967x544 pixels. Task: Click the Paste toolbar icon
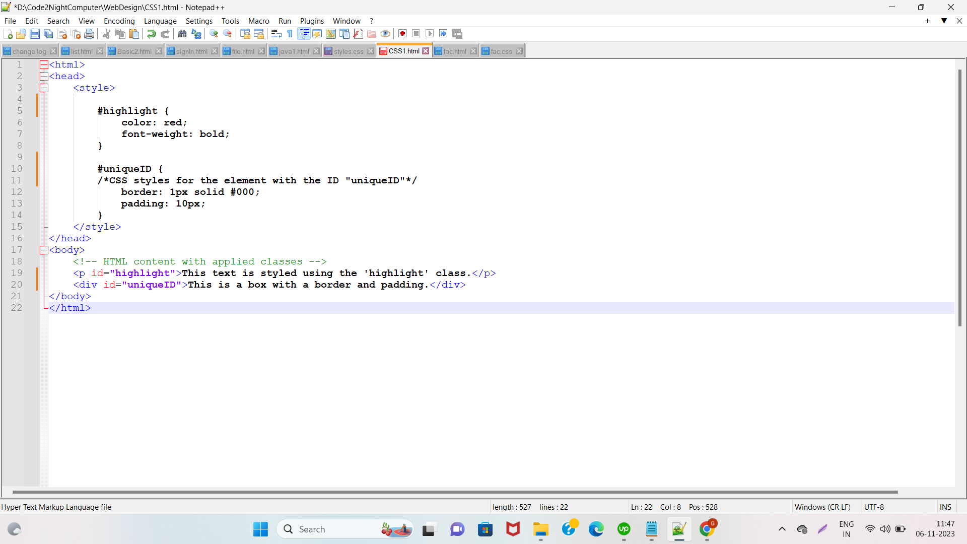(134, 34)
